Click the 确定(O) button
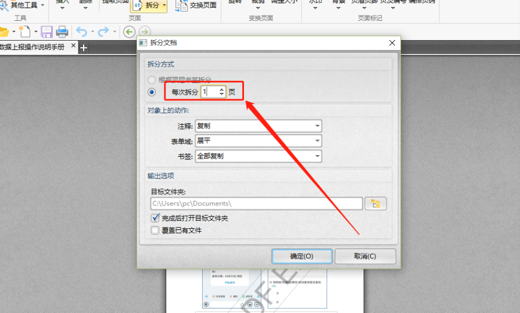This screenshot has height=313, width=520. point(302,256)
